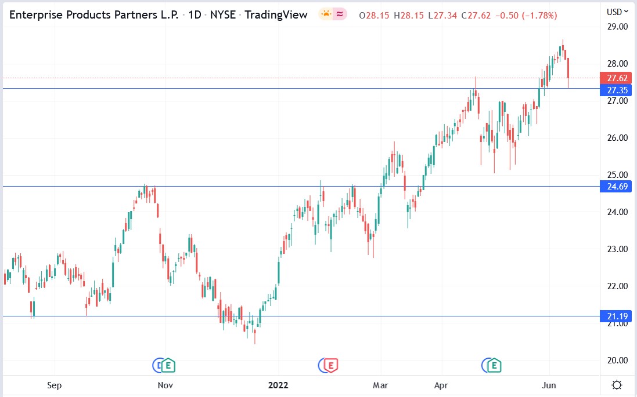Click the red earnings marker in February

coord(330,366)
